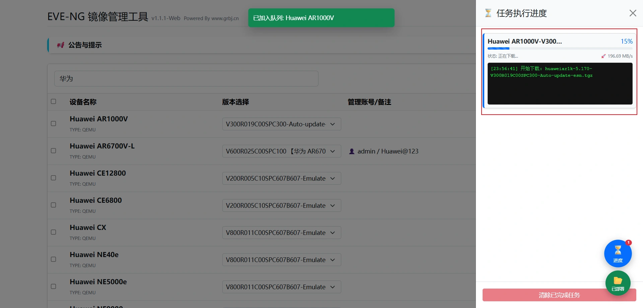Check the Huawei NE40e row checkbox
The height and width of the screenshot is (308, 643).
(x=53, y=259)
